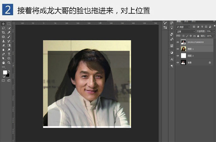The height and width of the screenshot is (142, 216).
Task: Open the Brush Presets sliders panel icon
Action: [165, 28]
